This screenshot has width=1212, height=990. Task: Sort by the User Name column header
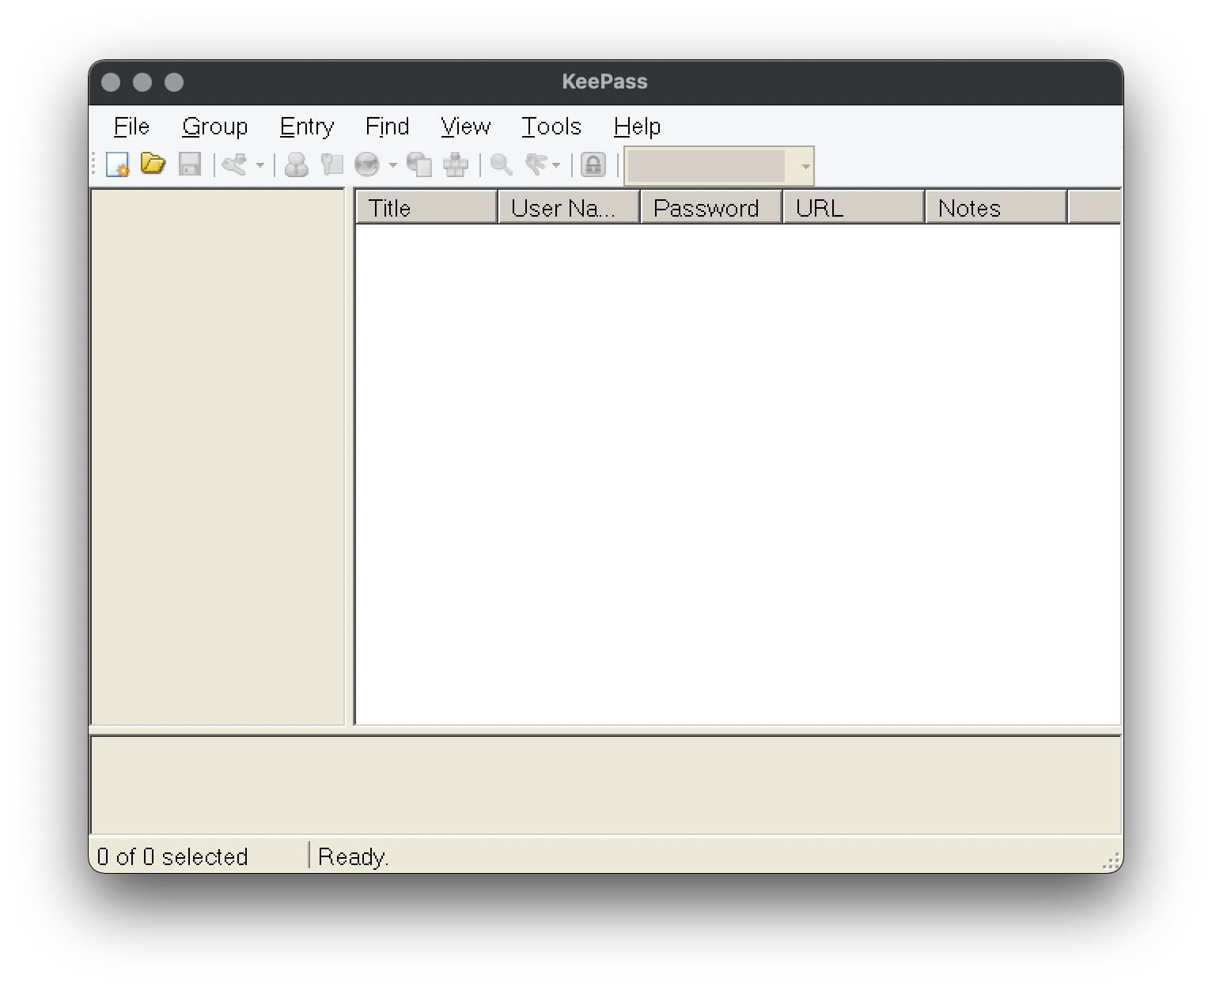tap(569, 208)
